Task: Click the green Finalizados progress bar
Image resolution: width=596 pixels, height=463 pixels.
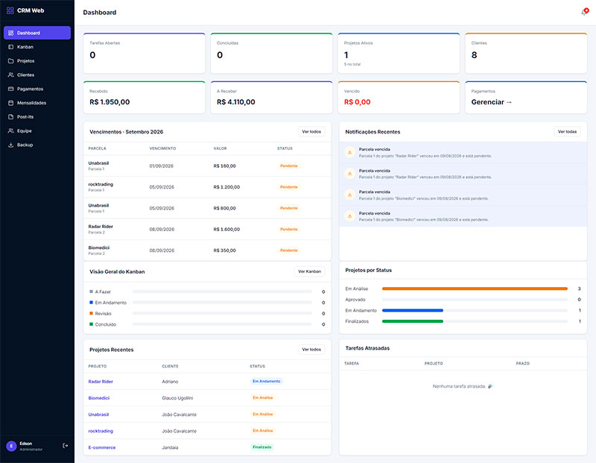Action: [x=413, y=321]
